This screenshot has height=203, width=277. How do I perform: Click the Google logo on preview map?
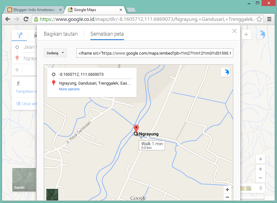138,198
